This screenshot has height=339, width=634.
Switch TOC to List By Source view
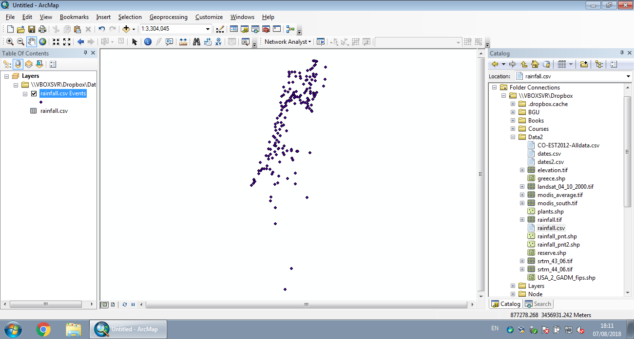[x=18, y=64]
